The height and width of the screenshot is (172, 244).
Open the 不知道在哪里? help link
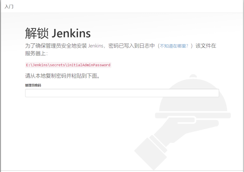click(x=174, y=46)
